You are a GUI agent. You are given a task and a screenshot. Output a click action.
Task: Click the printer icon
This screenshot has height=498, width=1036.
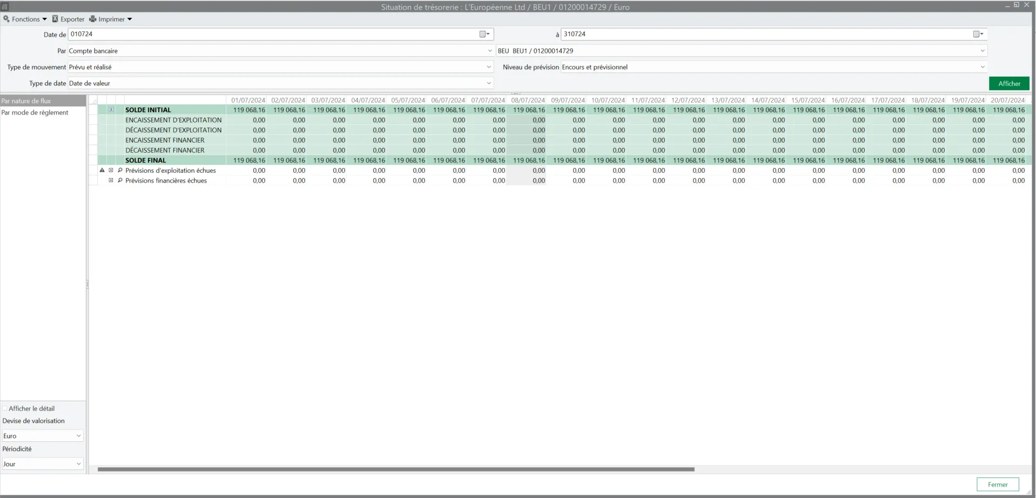click(93, 19)
